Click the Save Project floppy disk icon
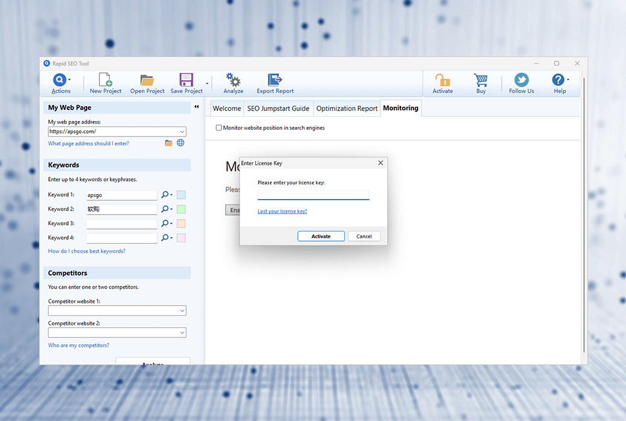This screenshot has height=421, width=626. (x=186, y=80)
